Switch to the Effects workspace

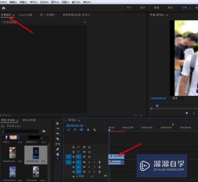coord(184,8)
